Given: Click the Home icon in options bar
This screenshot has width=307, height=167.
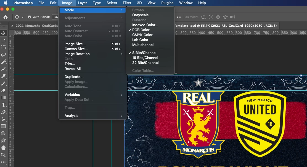Looking at the screenshot, I should tap(6, 17).
